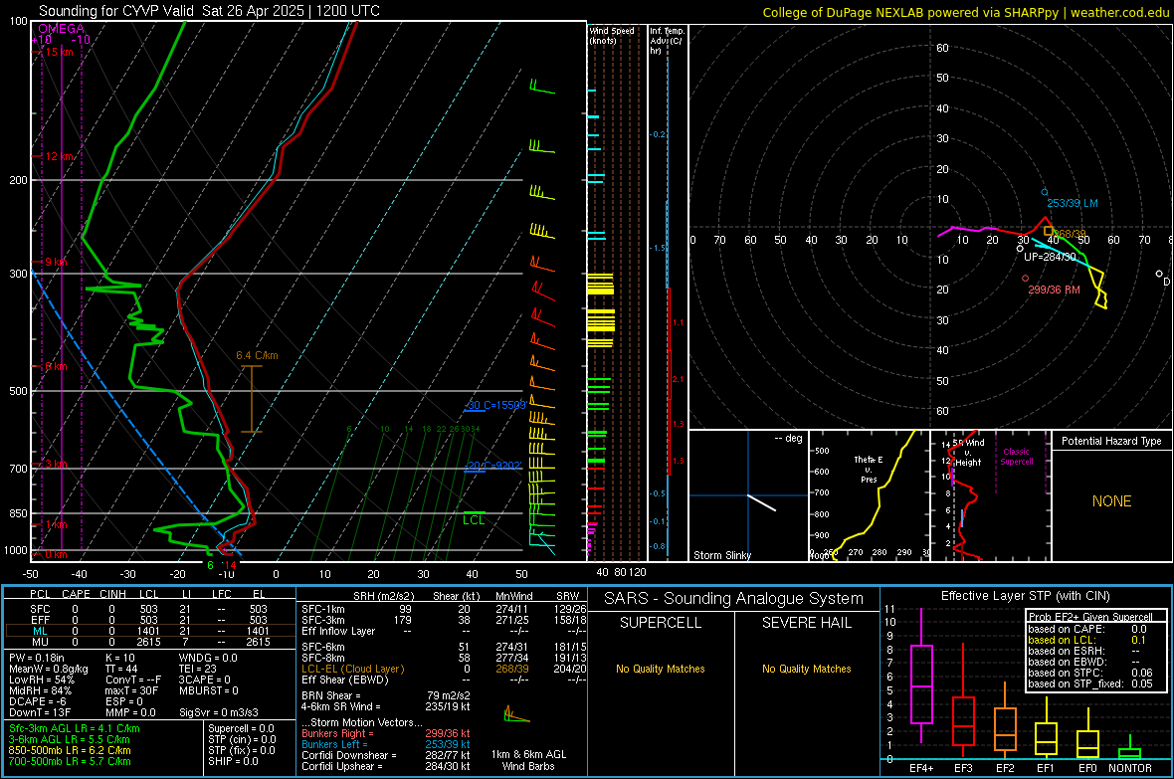Click the blue Bunkers left-mover circle on hodograph
The height and width of the screenshot is (779, 1174).
(x=1045, y=192)
